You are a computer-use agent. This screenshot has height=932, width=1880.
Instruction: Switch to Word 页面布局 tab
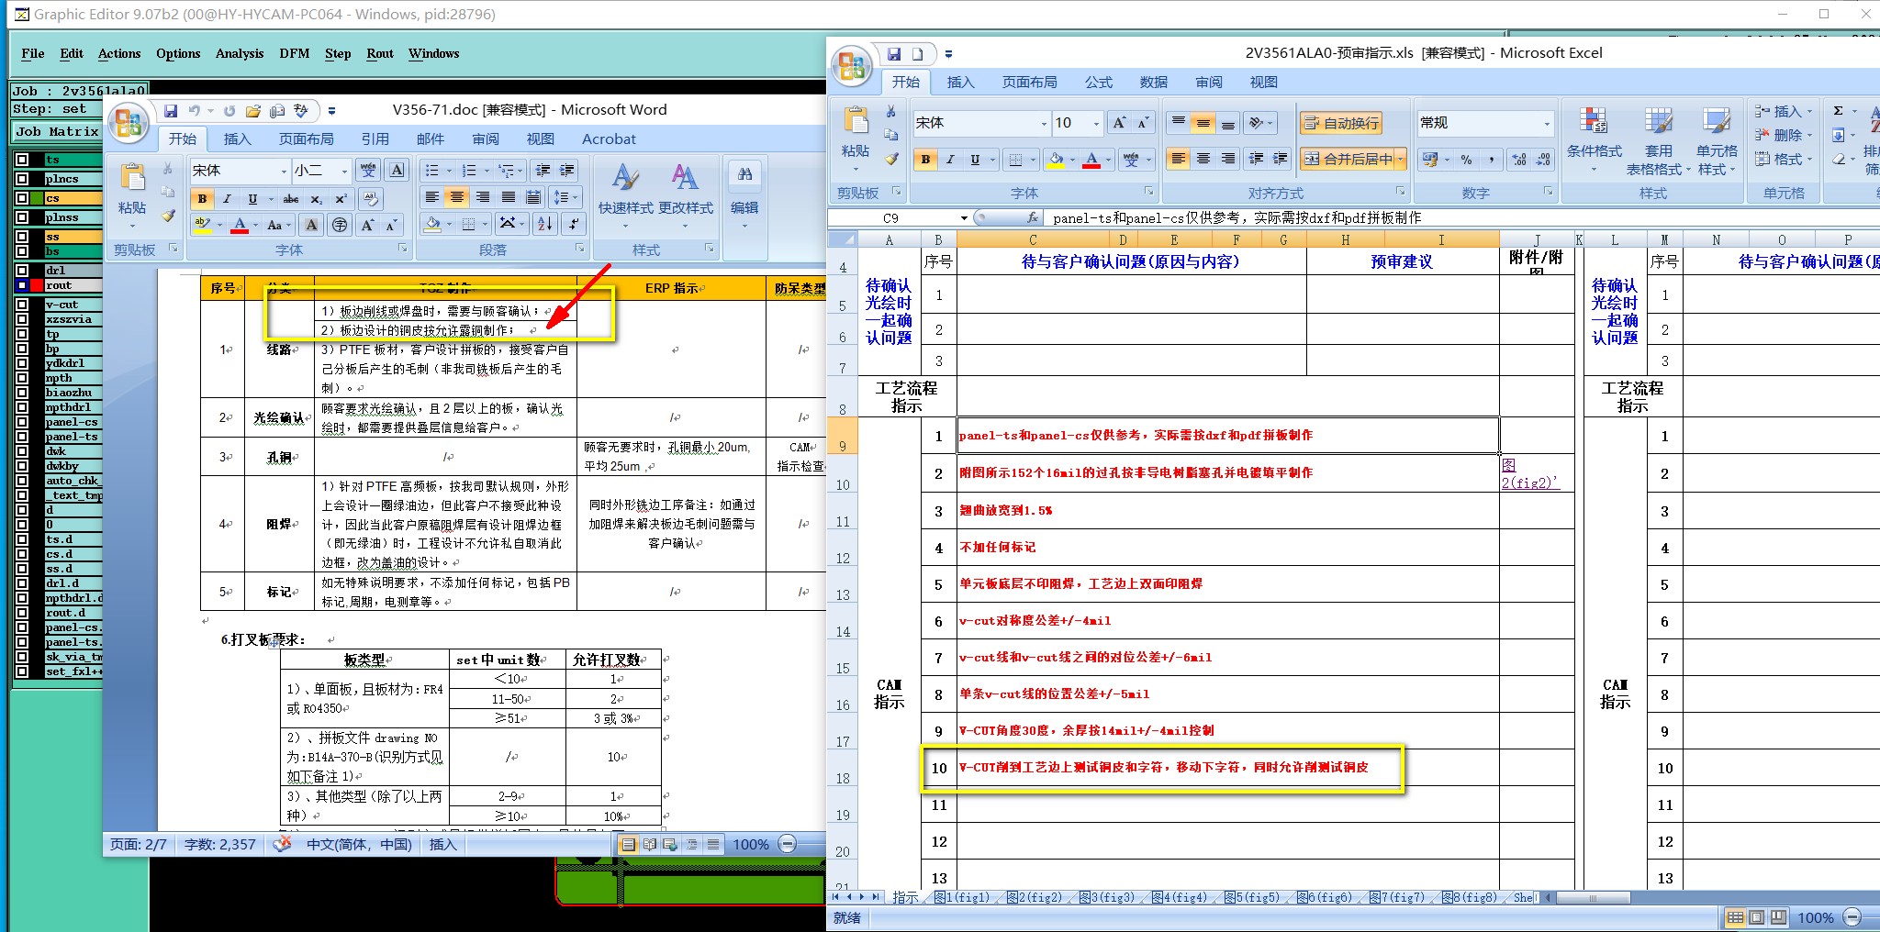[306, 139]
